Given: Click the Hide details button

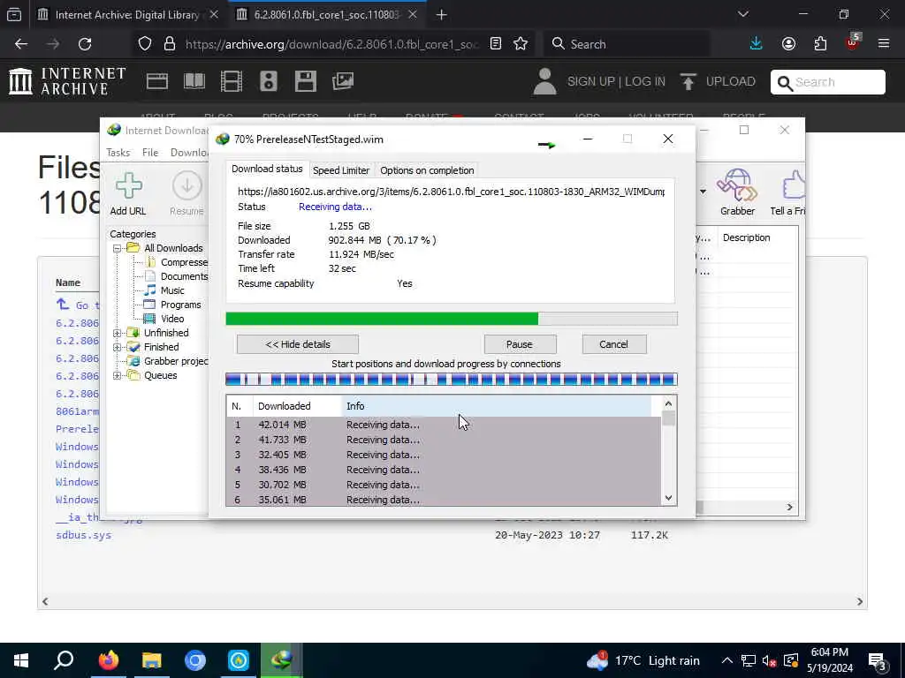Looking at the screenshot, I should click(298, 344).
